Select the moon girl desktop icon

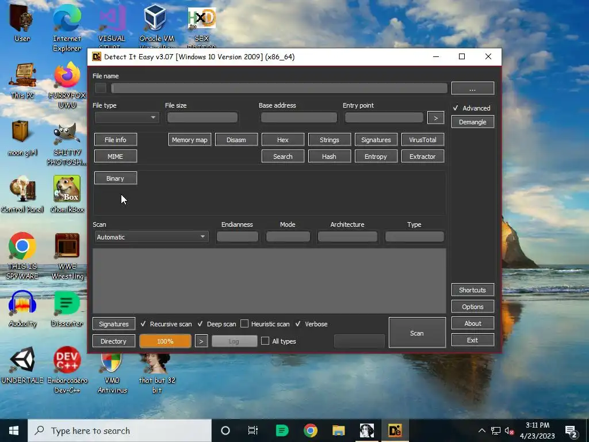pyautogui.click(x=22, y=138)
